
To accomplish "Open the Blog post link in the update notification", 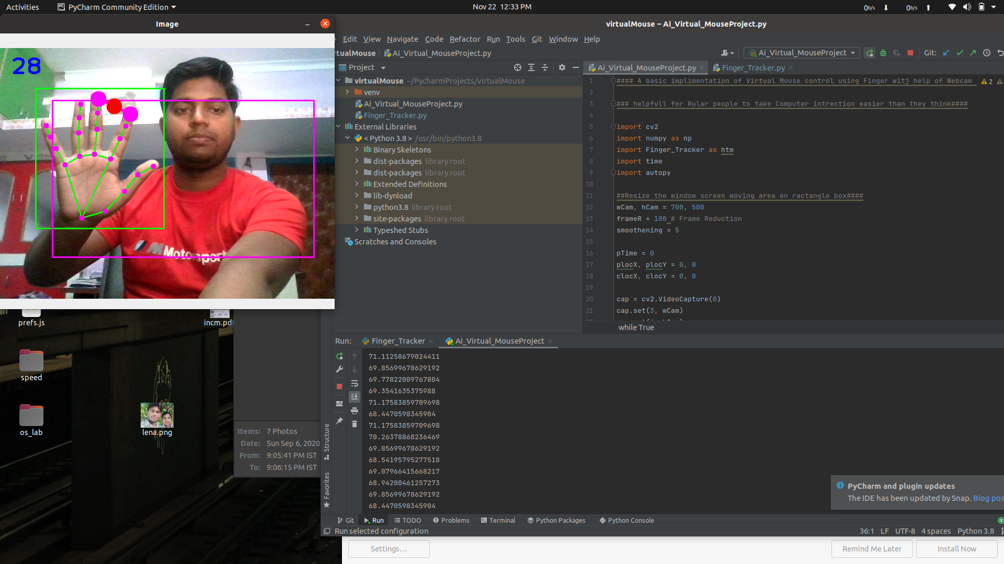I will [987, 498].
